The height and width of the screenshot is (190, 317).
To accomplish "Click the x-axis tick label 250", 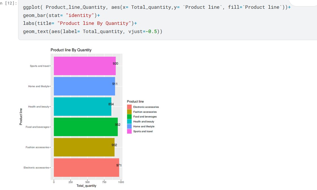I will click(71, 182).
